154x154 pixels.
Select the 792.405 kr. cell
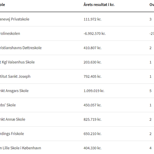pyautogui.click(x=92, y=76)
